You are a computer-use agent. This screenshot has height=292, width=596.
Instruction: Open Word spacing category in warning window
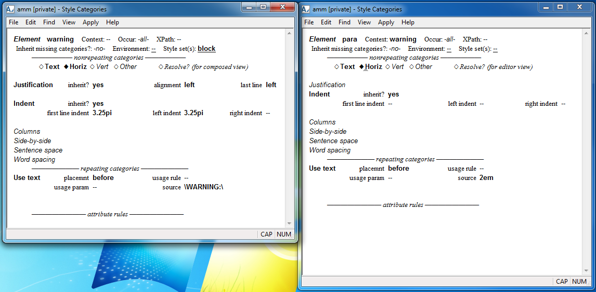(35, 160)
